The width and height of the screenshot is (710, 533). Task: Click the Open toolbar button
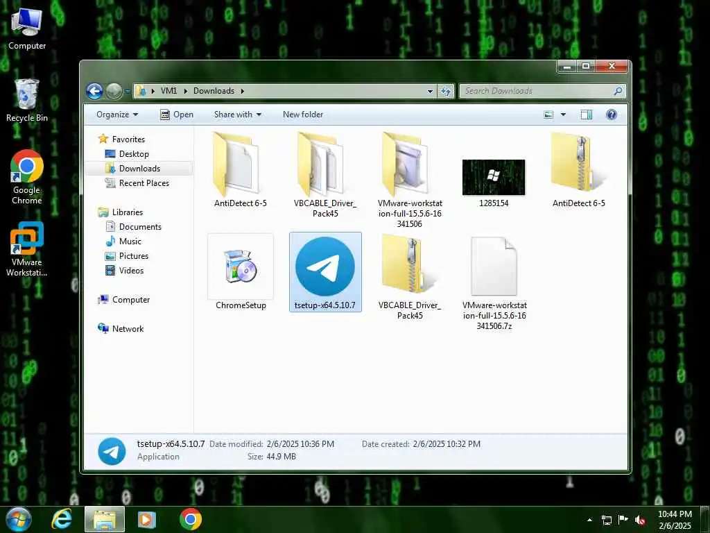tap(177, 115)
